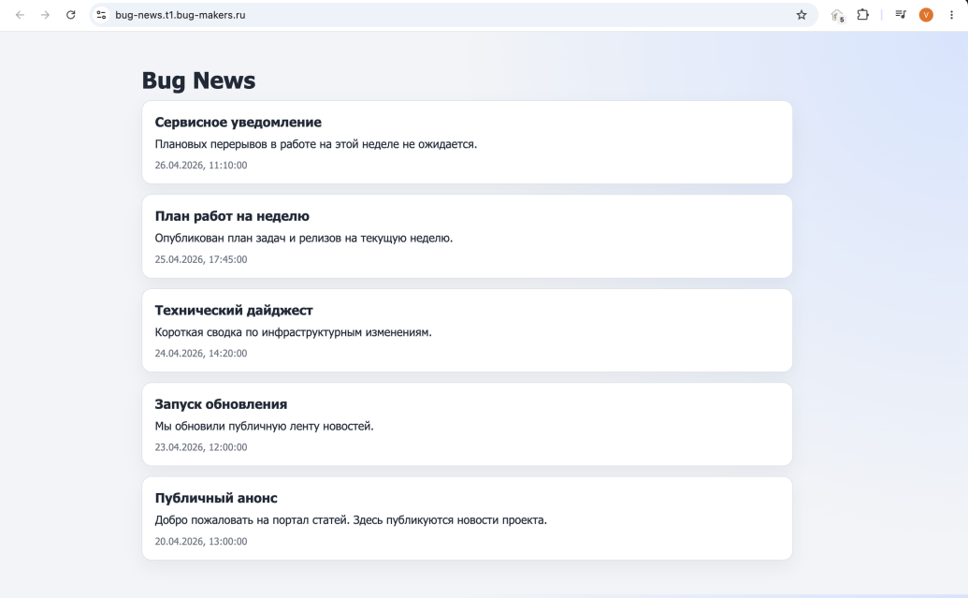Click the browser back arrow
This screenshot has height=598, width=968.
pos(20,15)
